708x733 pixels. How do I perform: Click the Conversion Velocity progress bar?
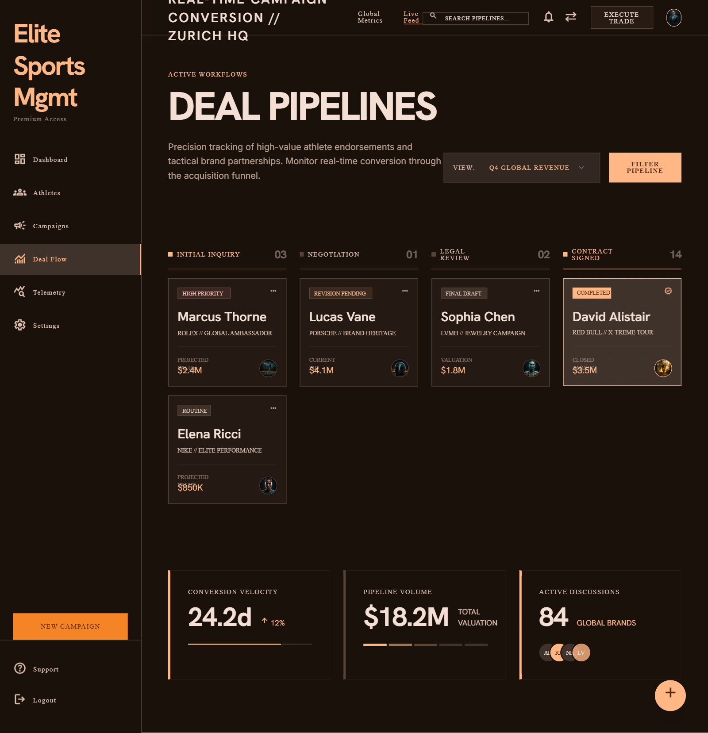tap(250, 644)
